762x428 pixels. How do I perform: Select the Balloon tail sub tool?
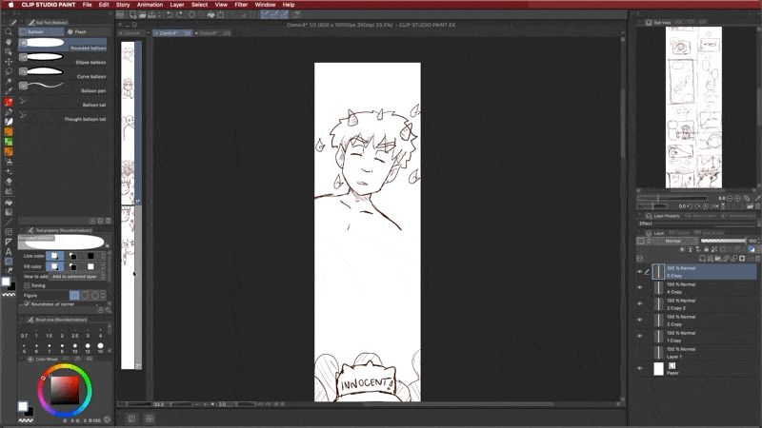pyautogui.click(x=63, y=100)
